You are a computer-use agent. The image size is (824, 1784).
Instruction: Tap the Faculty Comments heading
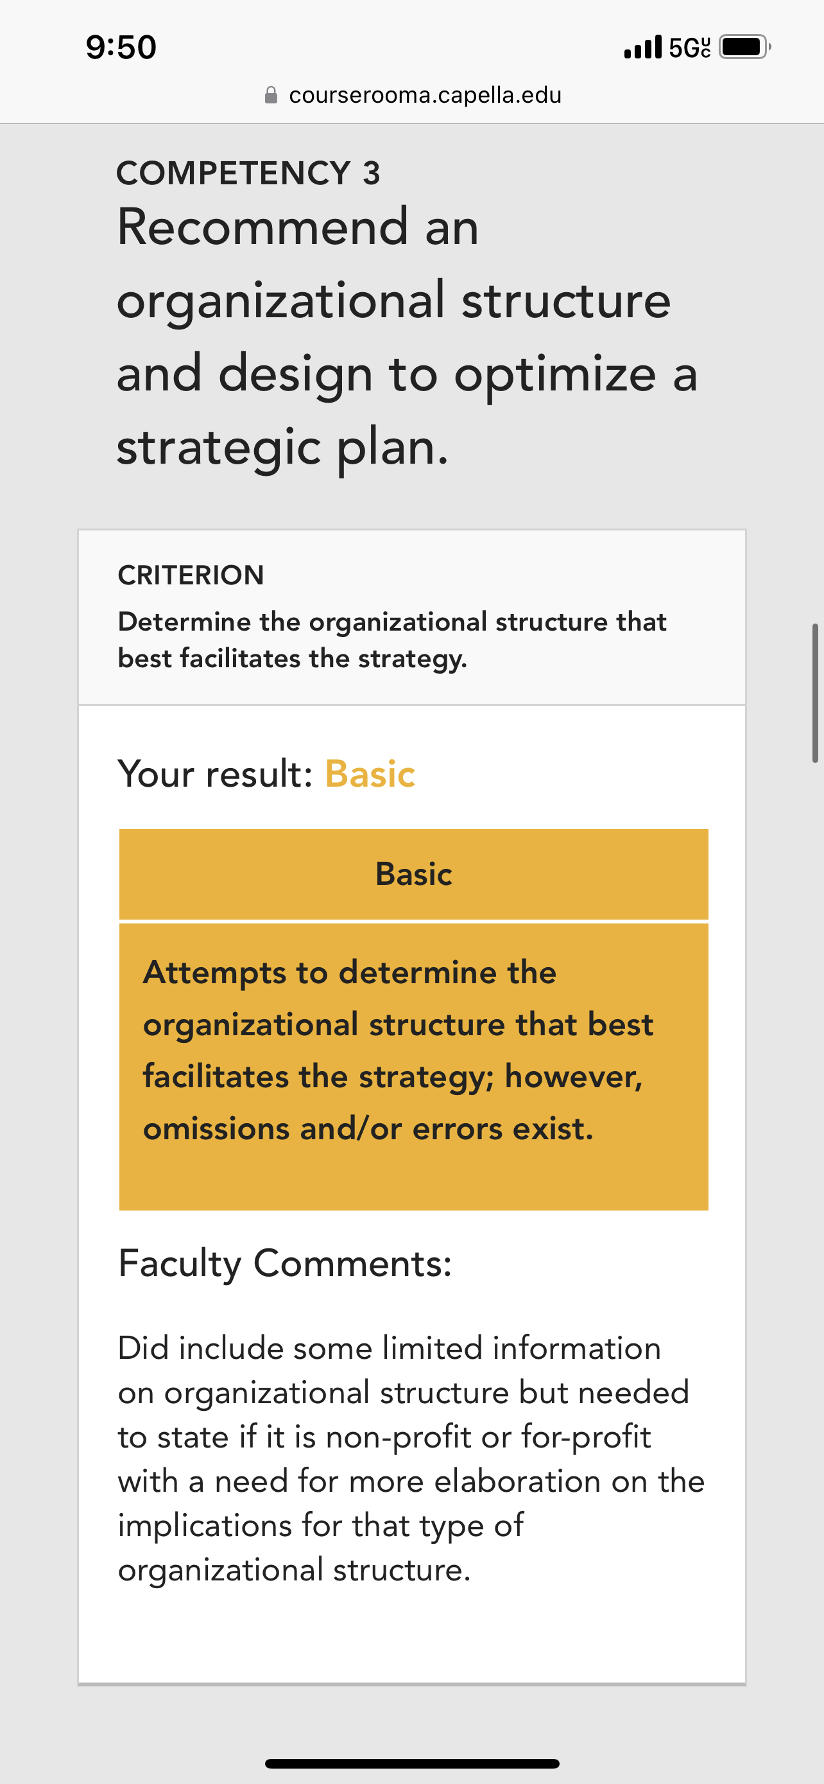point(285,1263)
